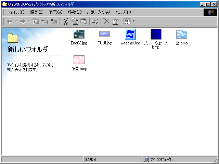The image size is (219, 164).
Task: Click the Map Network Drive toolbar icon
Action: coord(45,22)
